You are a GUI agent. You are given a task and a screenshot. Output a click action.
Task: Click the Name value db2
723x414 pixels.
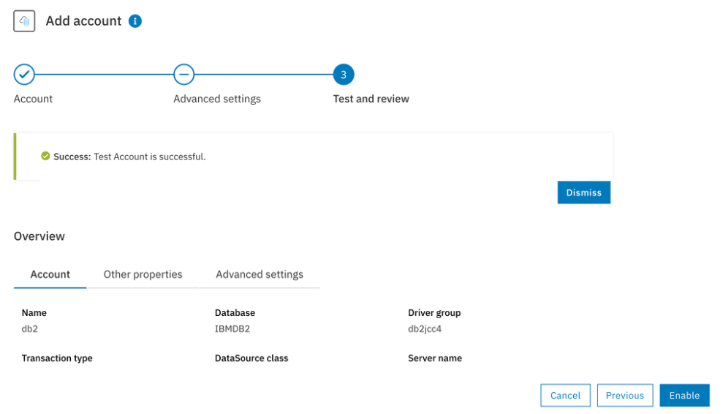coord(30,329)
